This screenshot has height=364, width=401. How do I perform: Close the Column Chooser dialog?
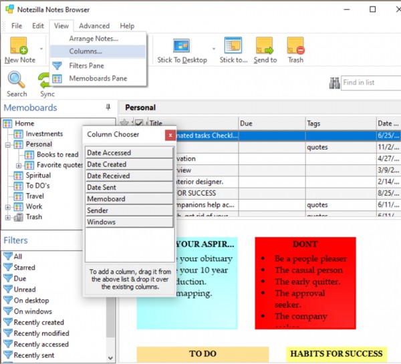170,135
